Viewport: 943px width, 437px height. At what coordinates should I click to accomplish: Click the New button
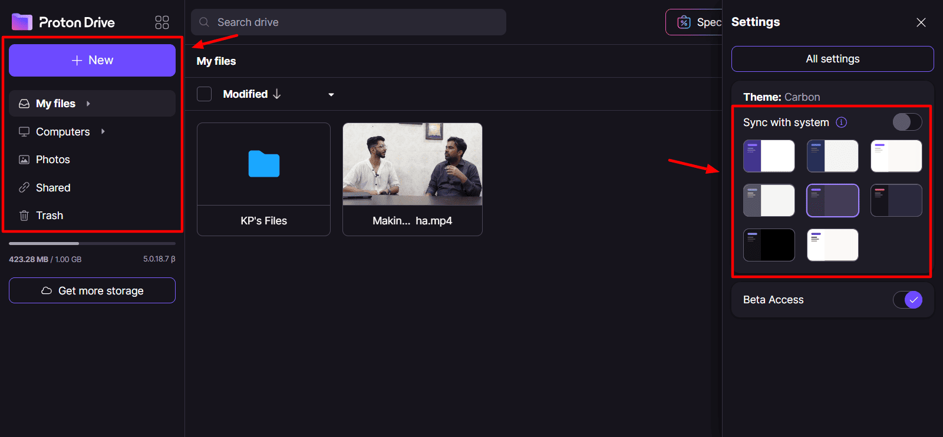click(x=92, y=61)
